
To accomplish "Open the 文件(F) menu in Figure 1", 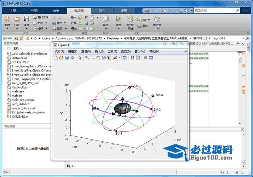I will [x=59, y=51].
